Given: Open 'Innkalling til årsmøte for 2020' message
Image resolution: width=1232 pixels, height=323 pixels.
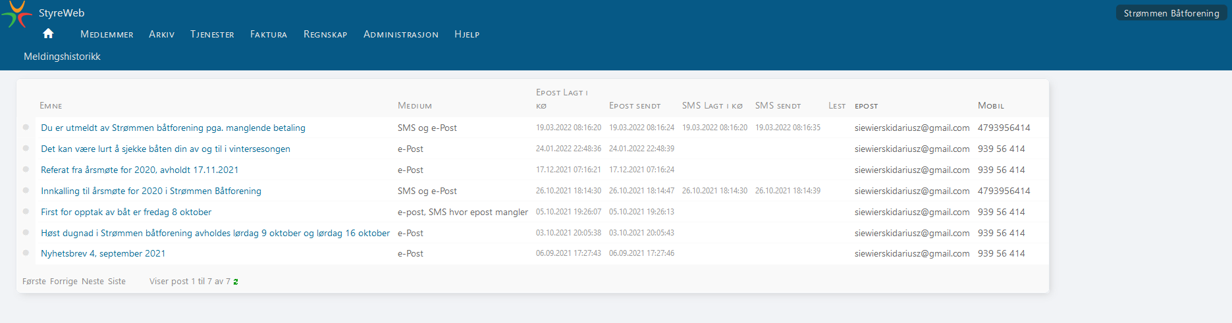Looking at the screenshot, I should coord(151,191).
